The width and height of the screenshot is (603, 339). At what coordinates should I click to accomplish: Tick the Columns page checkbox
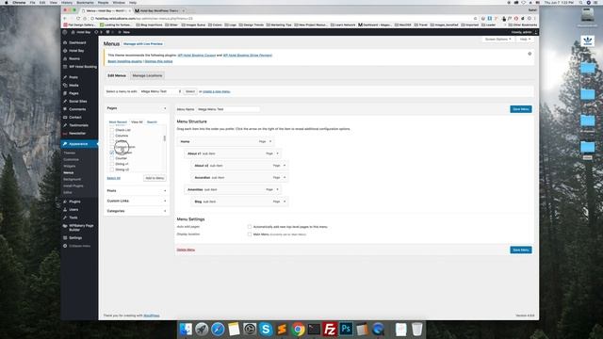[x=112, y=136]
